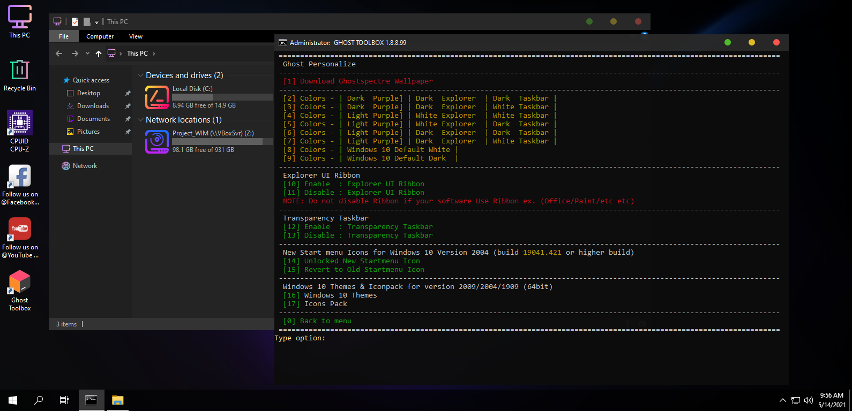Click the This PC breadcrumb in address bar

(138, 54)
